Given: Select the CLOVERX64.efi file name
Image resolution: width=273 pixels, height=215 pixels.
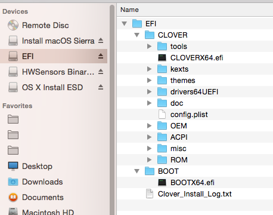Looking at the screenshot, I should [x=197, y=58].
